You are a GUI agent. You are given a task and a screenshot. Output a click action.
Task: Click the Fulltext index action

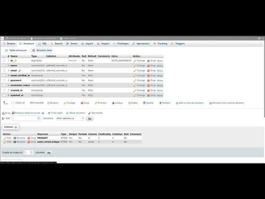tap(164, 103)
